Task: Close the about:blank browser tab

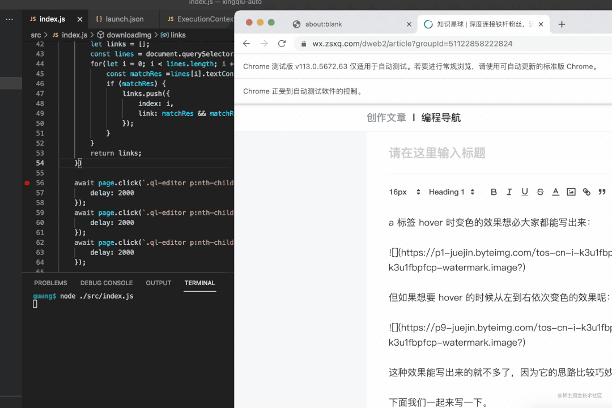Action: [x=409, y=24]
